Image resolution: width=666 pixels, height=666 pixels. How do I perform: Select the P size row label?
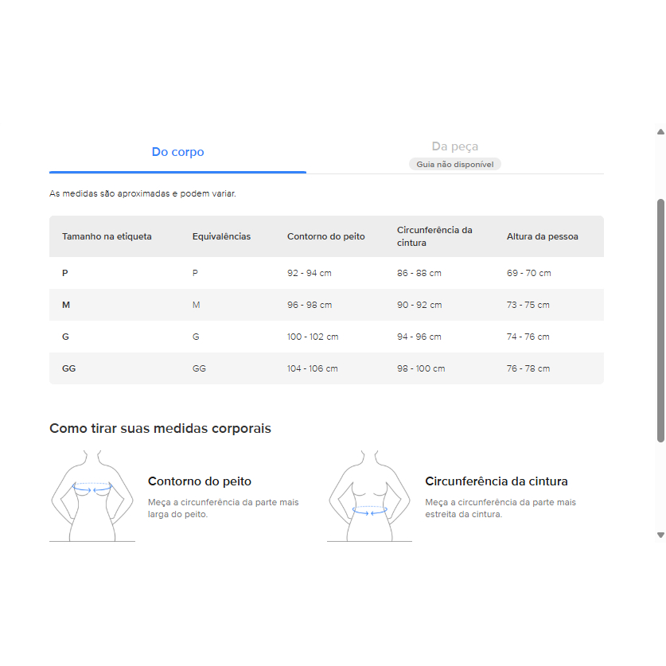point(65,273)
